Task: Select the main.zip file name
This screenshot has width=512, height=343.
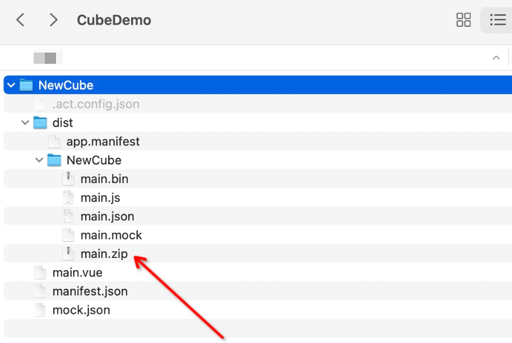Action: pos(104,254)
